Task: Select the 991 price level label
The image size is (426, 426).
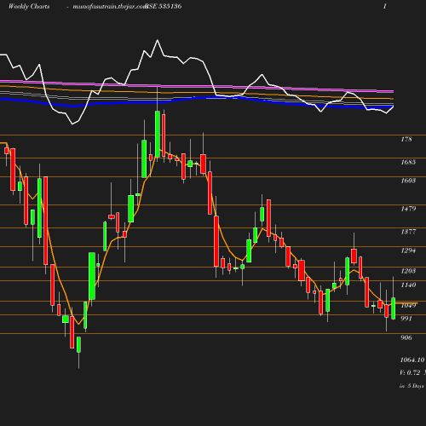Action: pos(406,319)
